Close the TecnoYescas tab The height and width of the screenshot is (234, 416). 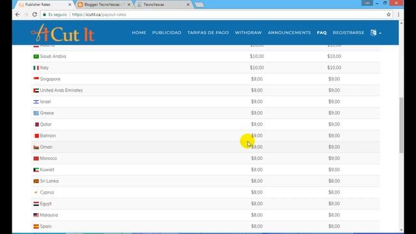(188, 5)
